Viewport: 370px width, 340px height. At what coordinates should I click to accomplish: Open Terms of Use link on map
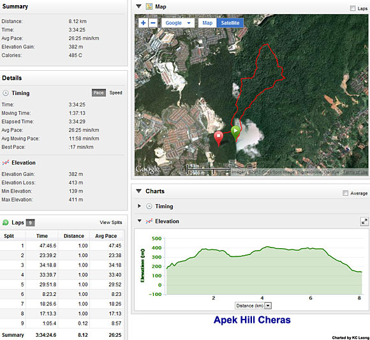pos(355,172)
